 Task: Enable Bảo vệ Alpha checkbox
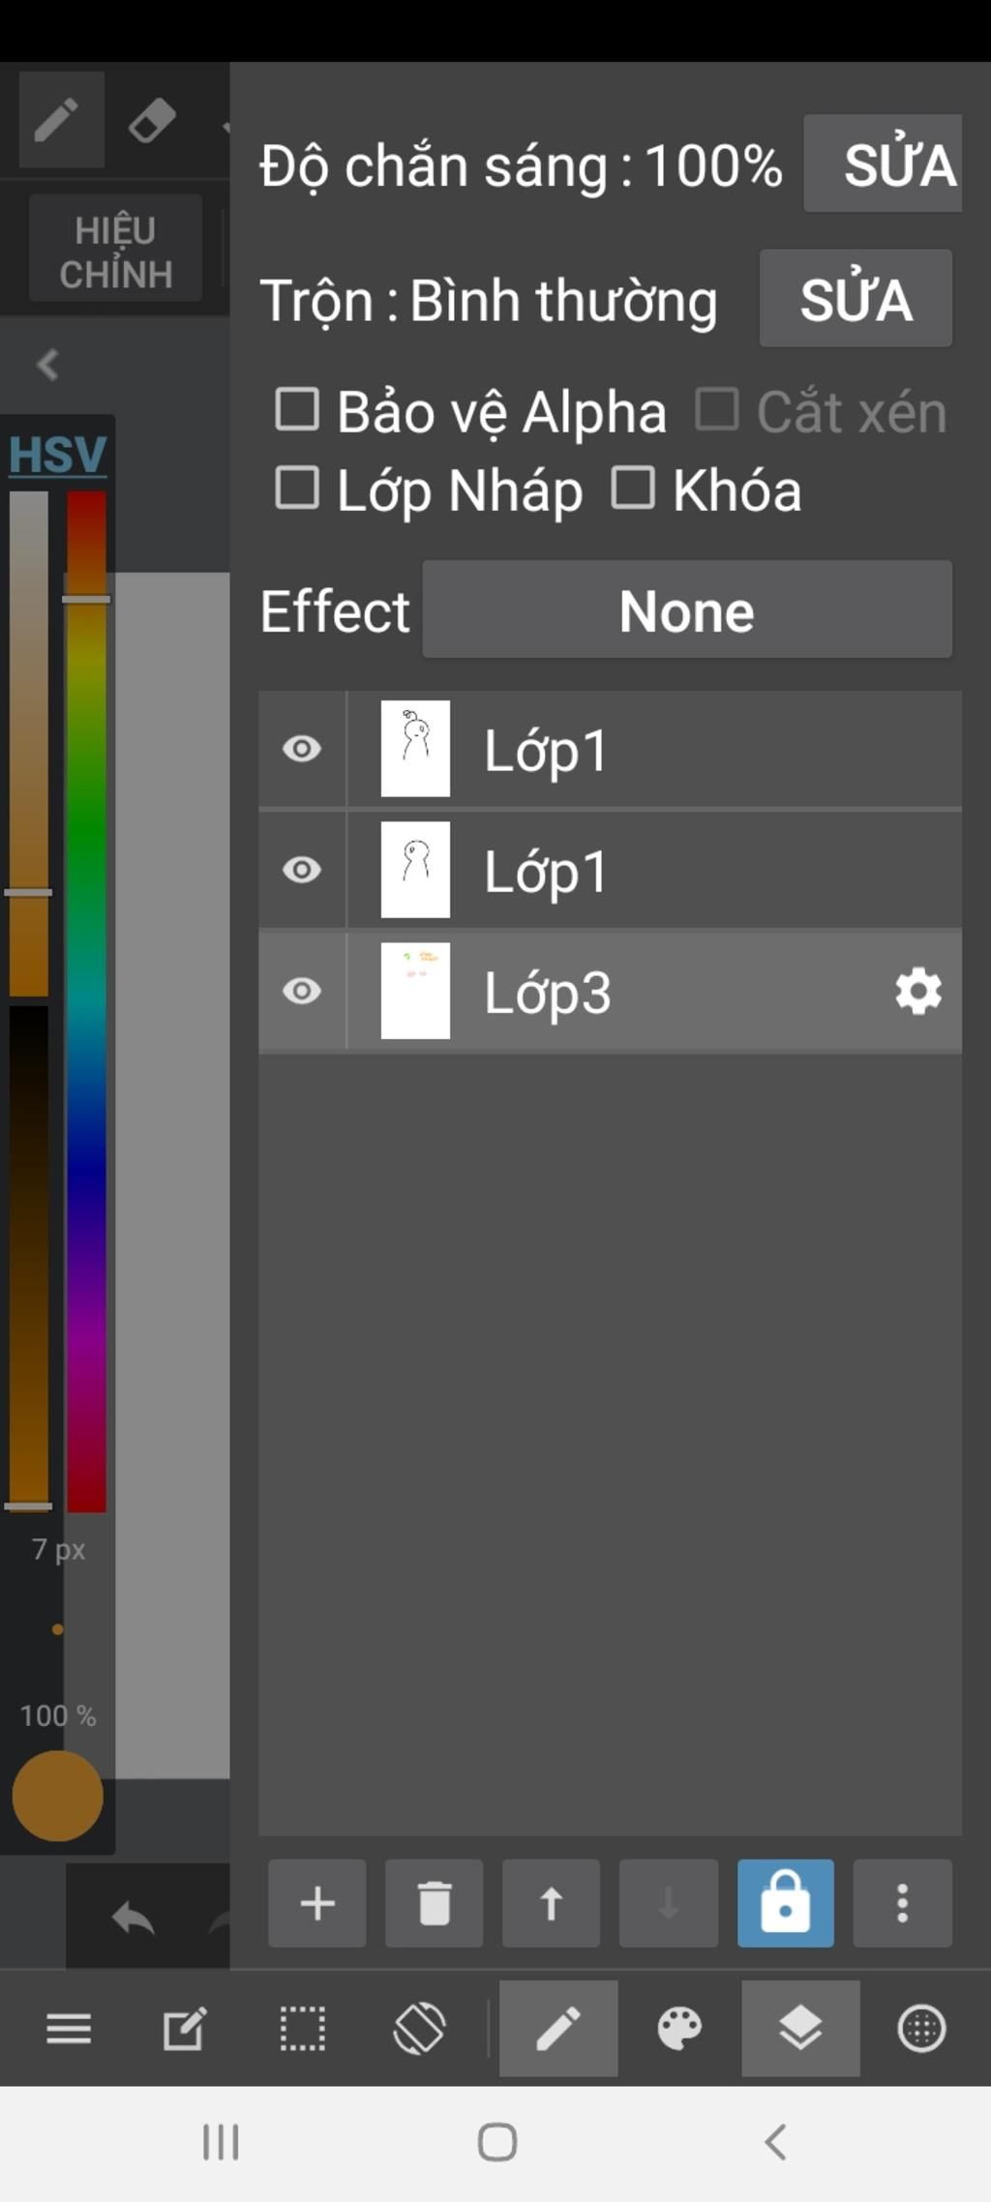[297, 408]
